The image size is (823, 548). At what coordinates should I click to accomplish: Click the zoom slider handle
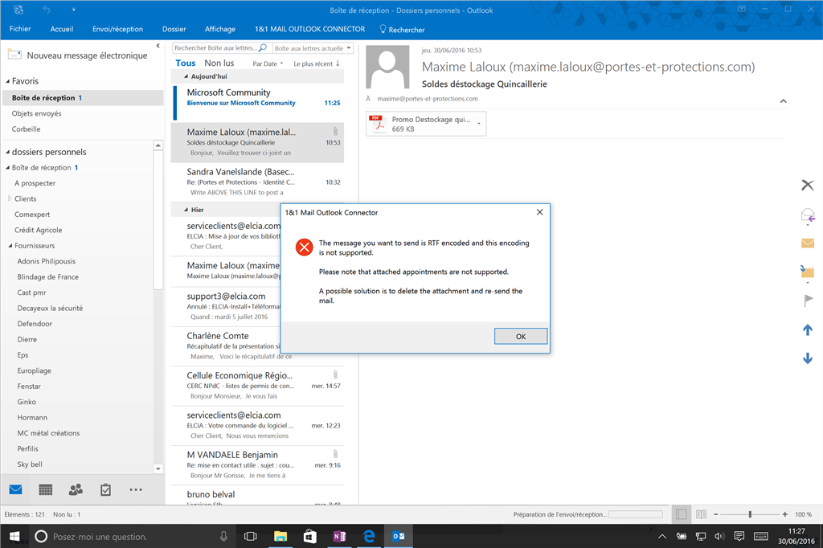point(750,514)
